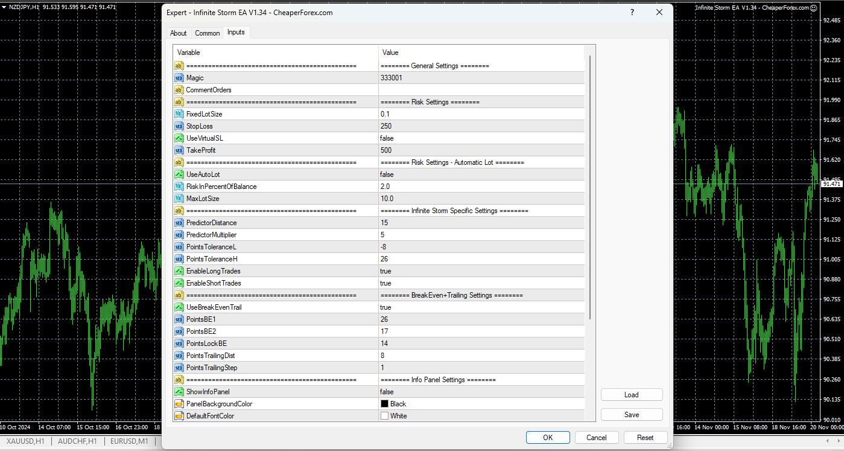Click the OK button
This screenshot has width=844, height=451.
click(548, 438)
